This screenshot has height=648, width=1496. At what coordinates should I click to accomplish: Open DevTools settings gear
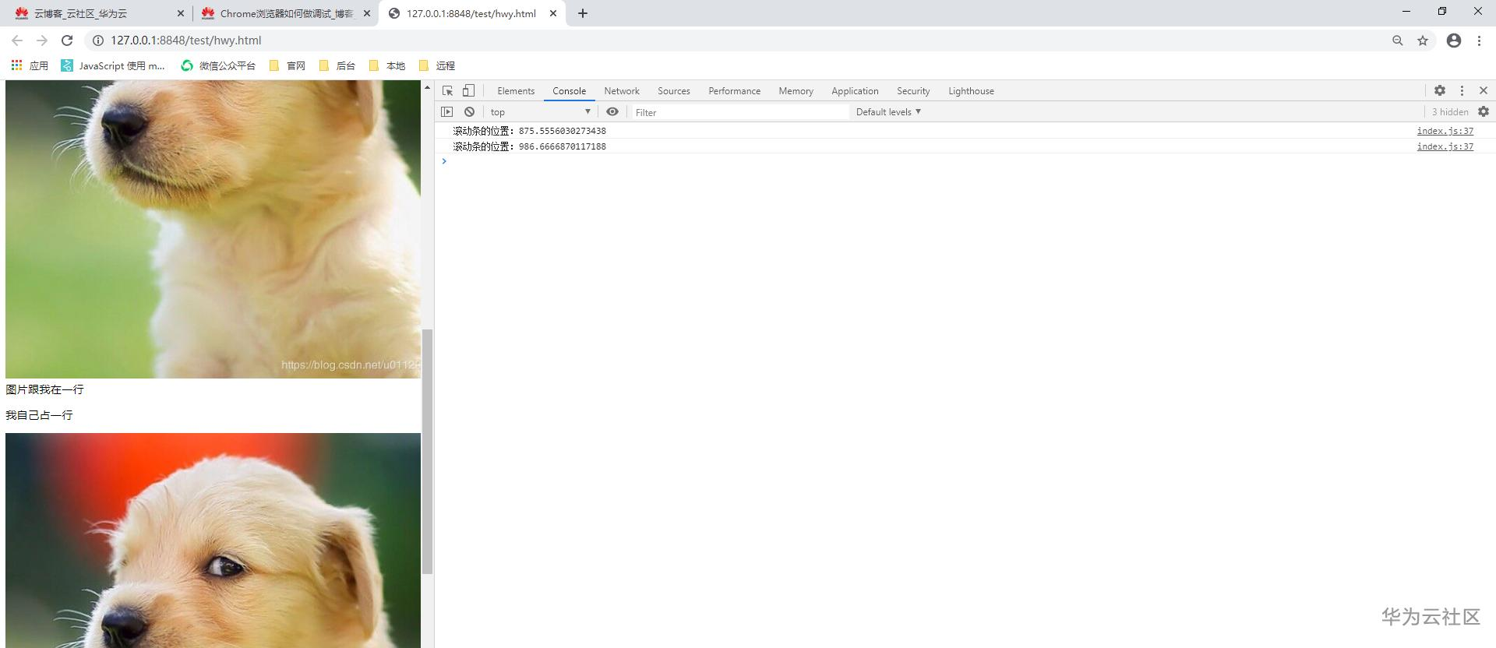pyautogui.click(x=1440, y=90)
